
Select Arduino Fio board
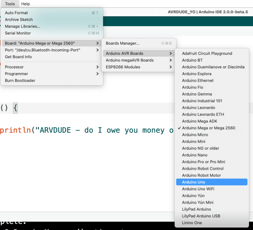(x=212, y=87)
